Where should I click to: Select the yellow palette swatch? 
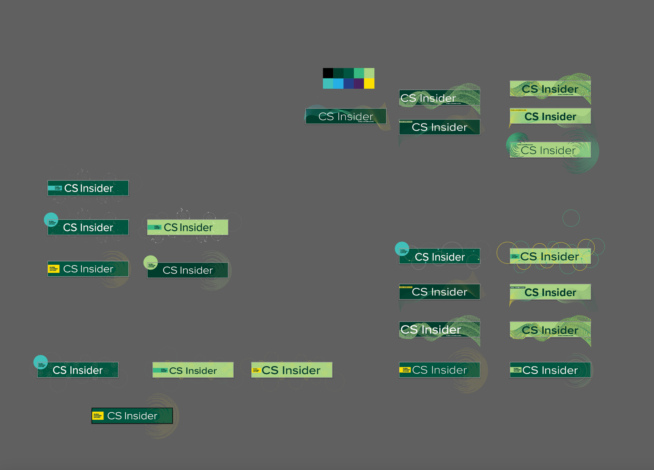click(x=369, y=83)
